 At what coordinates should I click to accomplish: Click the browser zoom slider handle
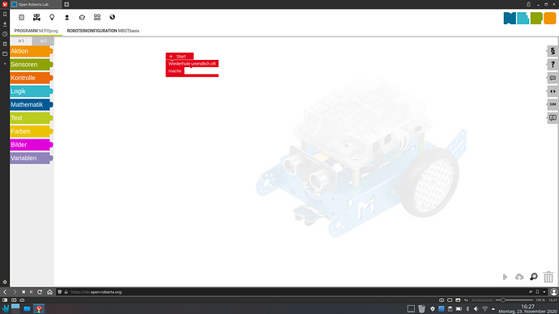tap(502, 300)
